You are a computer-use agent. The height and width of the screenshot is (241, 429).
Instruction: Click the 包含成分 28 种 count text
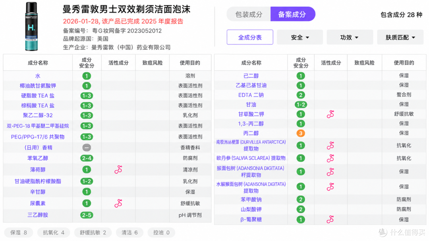(401, 15)
